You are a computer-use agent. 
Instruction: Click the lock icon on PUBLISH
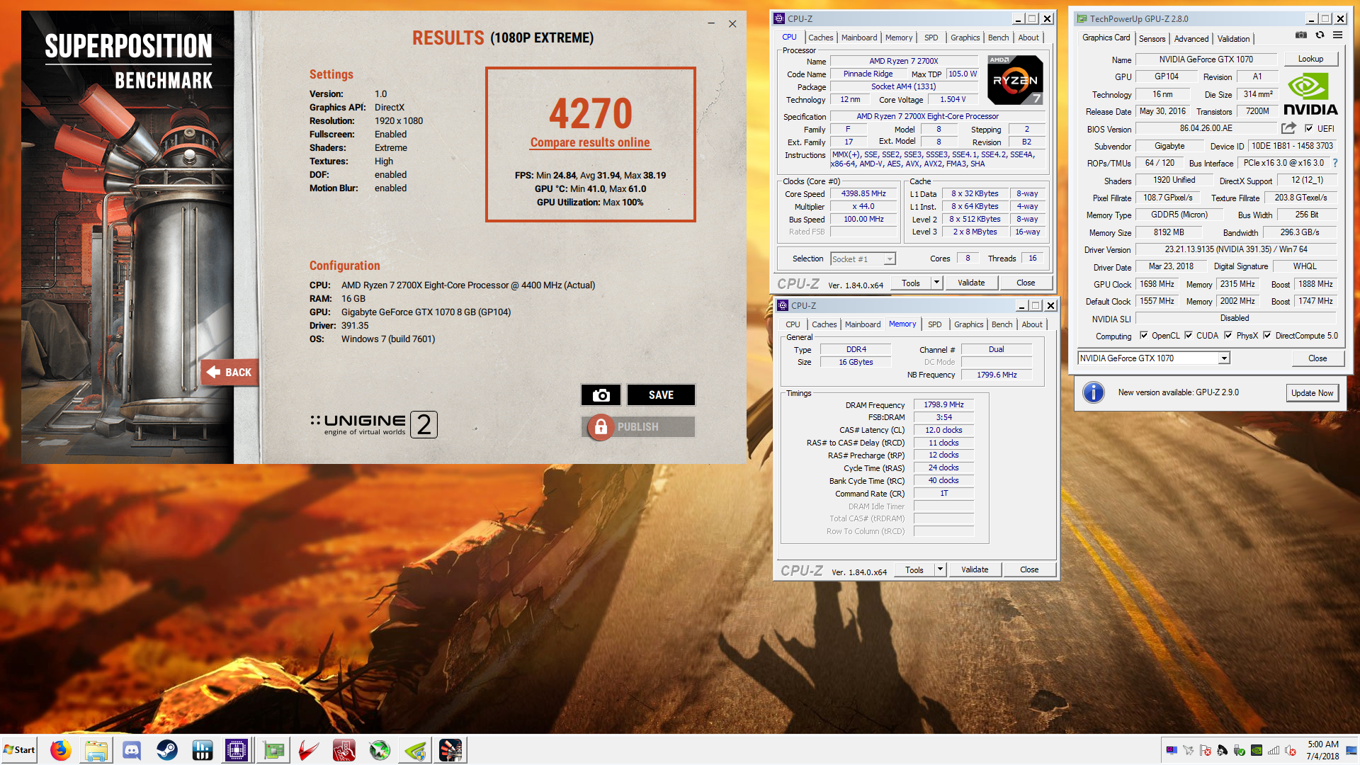coord(601,426)
